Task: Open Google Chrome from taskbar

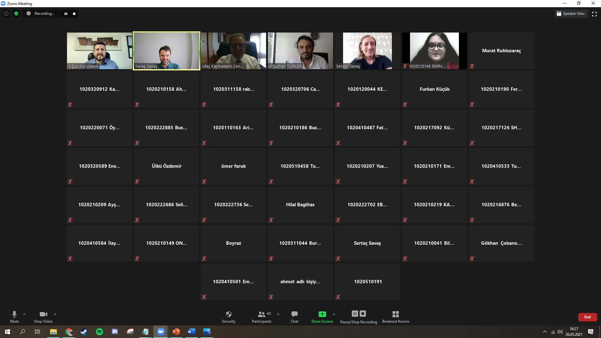Action: pyautogui.click(x=69, y=332)
